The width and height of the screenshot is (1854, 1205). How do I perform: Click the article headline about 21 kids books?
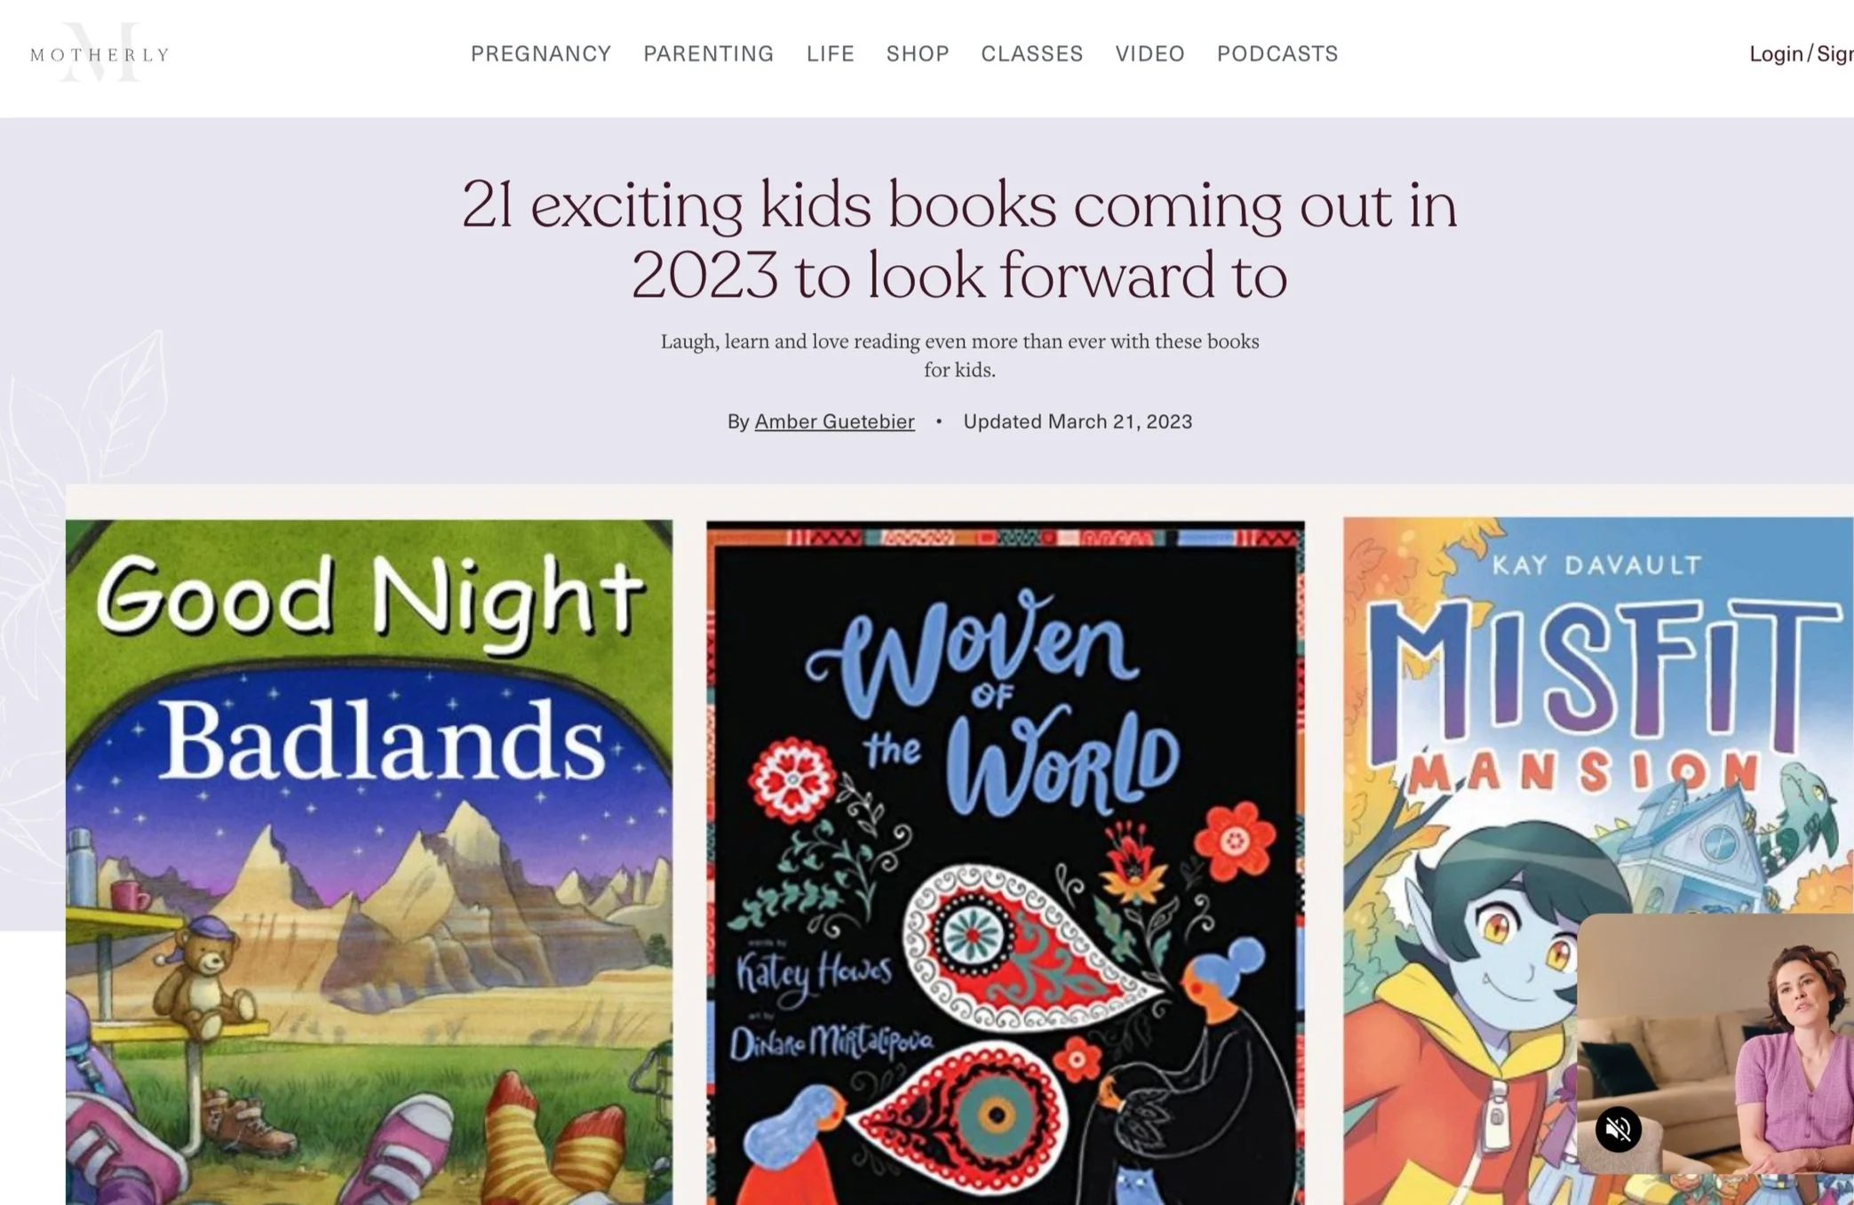[959, 240]
